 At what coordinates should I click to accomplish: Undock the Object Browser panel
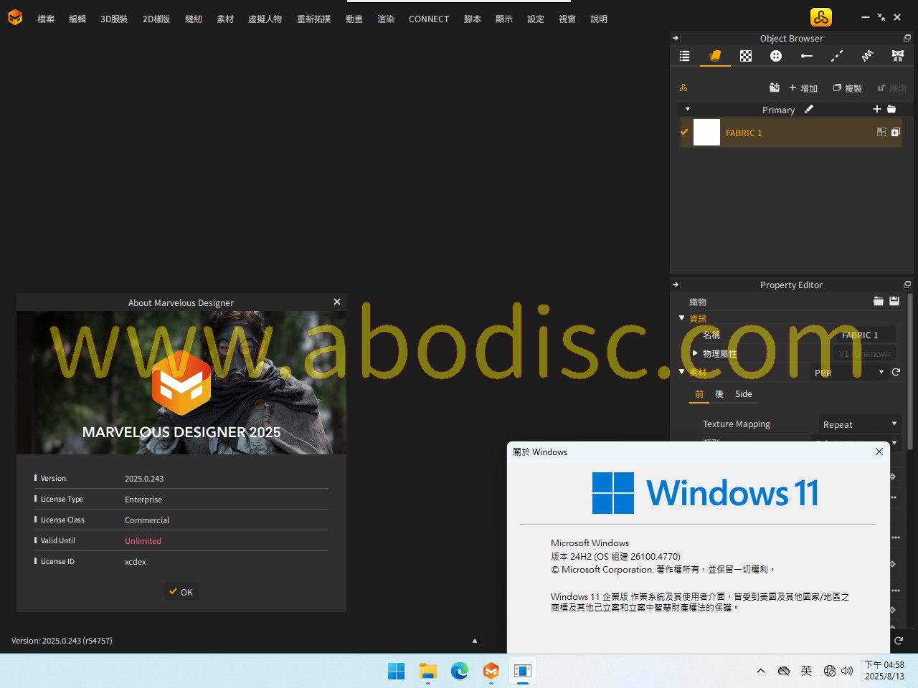[907, 38]
